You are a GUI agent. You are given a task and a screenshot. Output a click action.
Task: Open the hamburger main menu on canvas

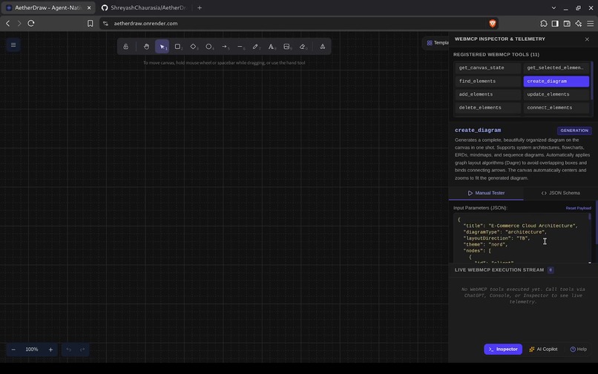click(x=13, y=45)
